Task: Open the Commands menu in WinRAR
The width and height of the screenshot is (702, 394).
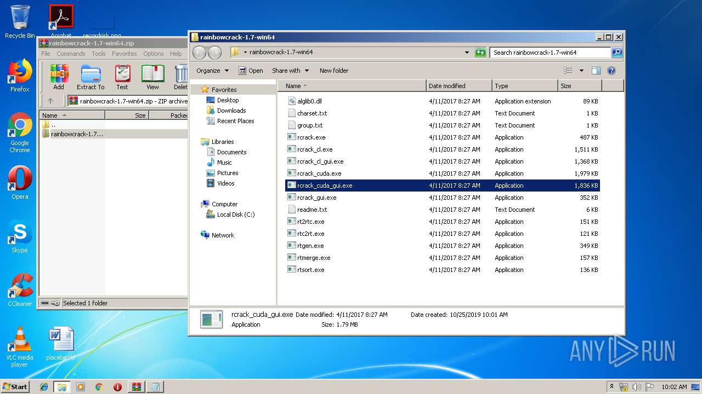Action: click(x=71, y=54)
